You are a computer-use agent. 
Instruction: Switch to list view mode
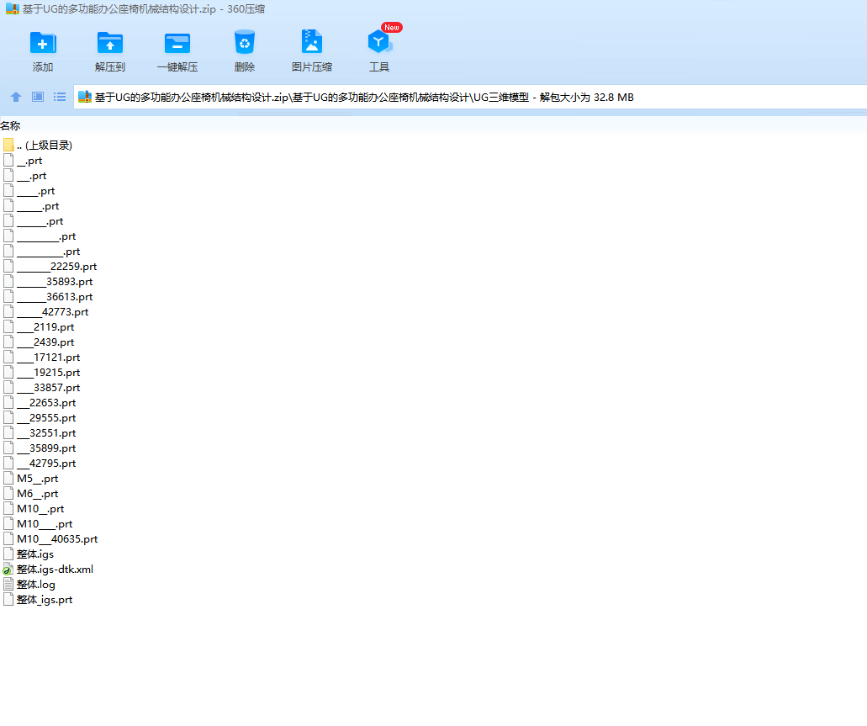point(60,97)
